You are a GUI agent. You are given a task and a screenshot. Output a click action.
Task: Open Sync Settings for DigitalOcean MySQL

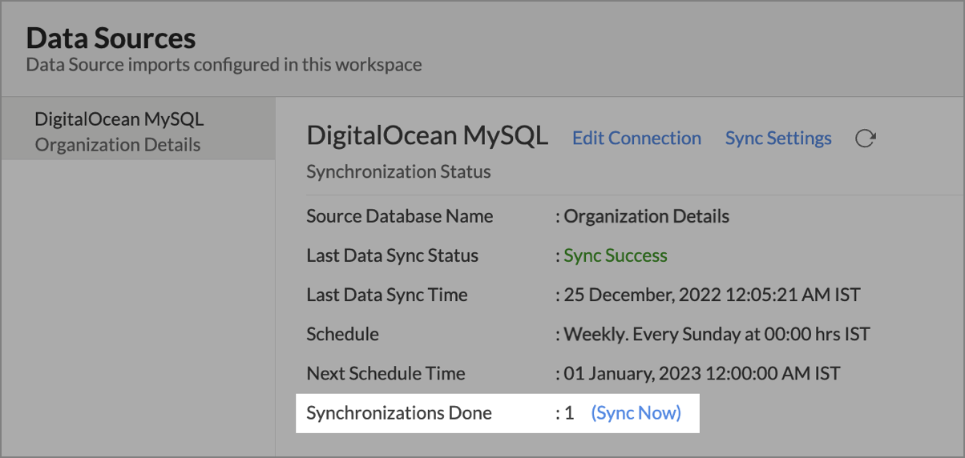click(x=777, y=139)
